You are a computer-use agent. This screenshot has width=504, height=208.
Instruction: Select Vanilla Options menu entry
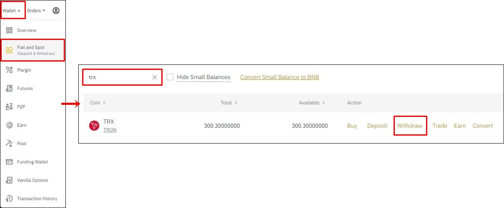coord(33,180)
